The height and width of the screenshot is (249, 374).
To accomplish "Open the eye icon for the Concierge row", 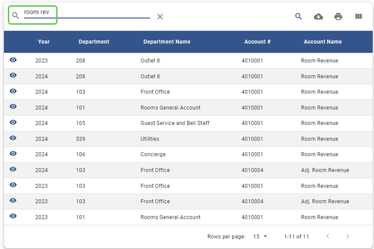I will point(13,154).
